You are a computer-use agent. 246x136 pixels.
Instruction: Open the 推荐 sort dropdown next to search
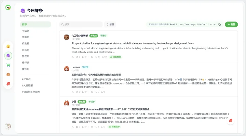click(x=110, y=25)
